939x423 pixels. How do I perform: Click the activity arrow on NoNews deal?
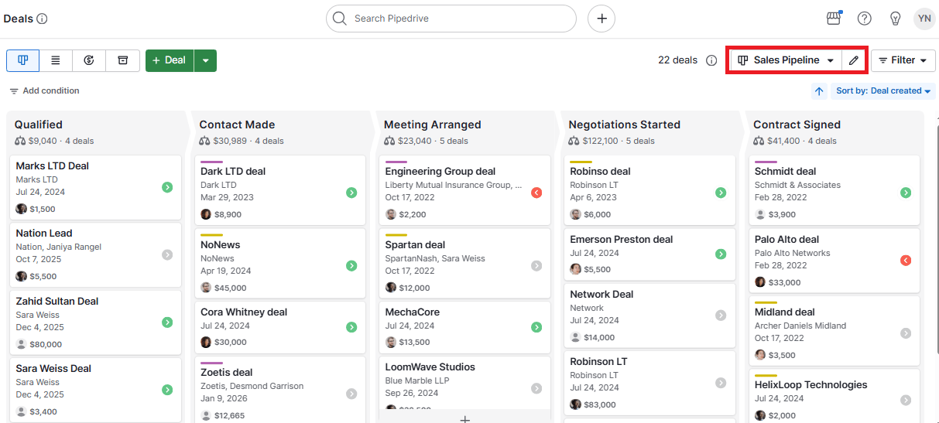coord(351,266)
